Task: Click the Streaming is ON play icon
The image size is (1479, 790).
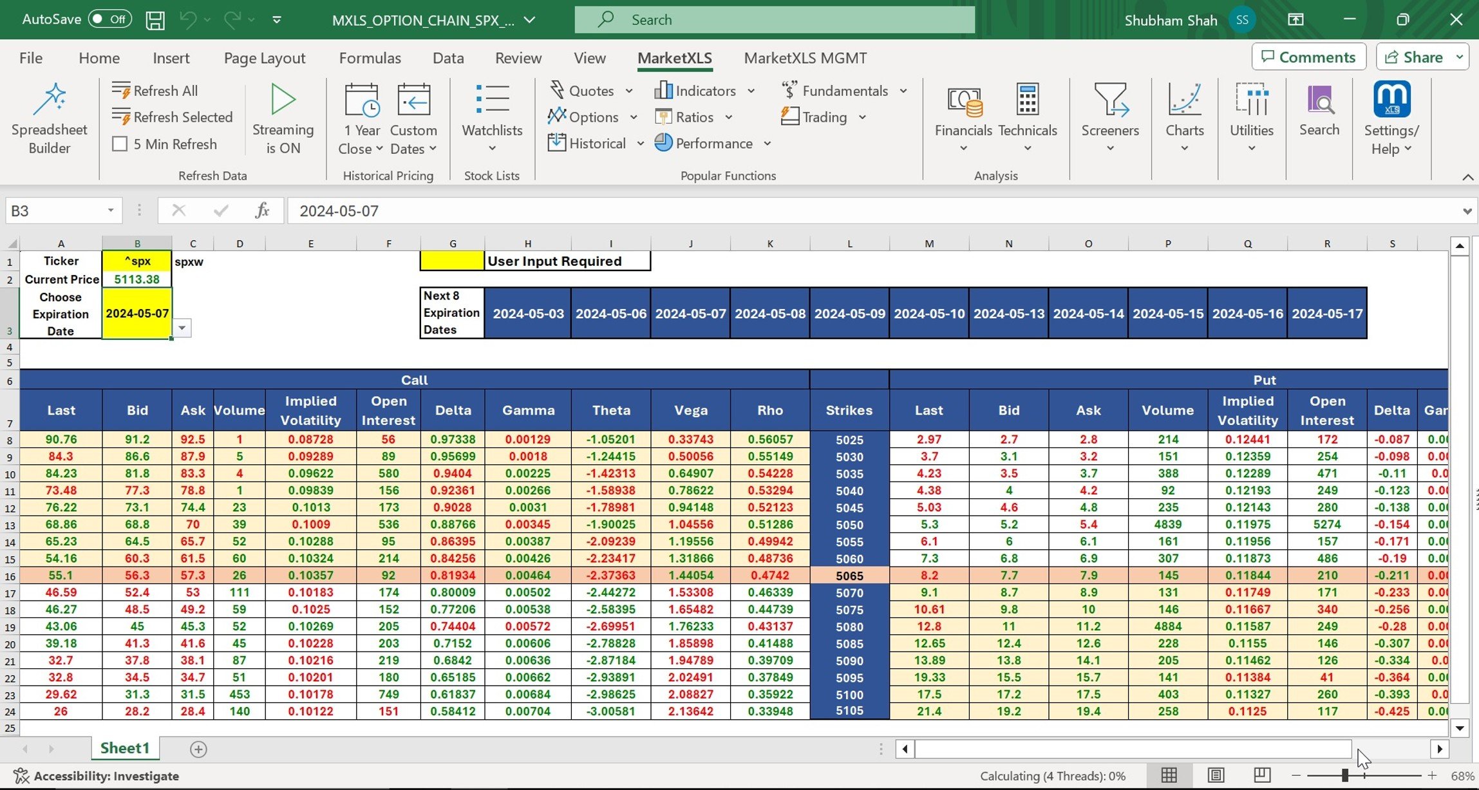Action: tap(283, 100)
